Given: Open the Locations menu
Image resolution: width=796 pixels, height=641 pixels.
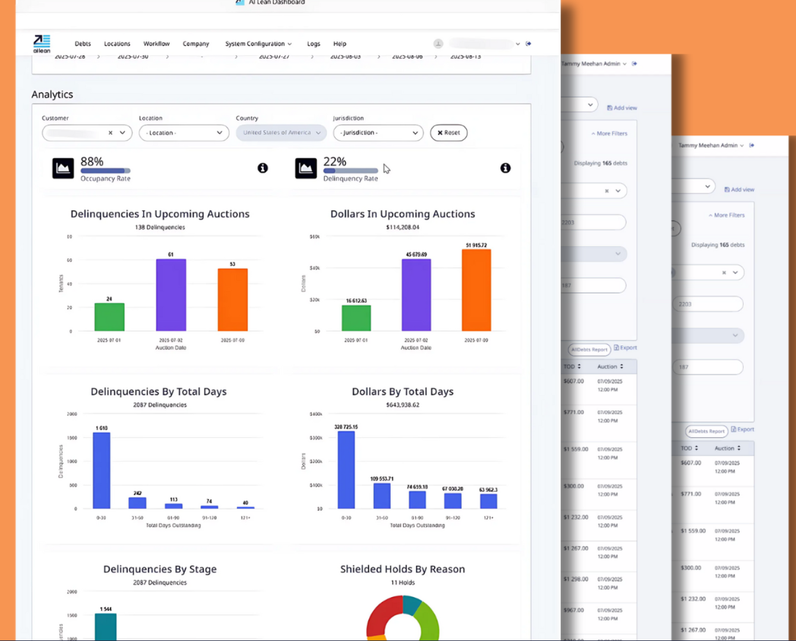Looking at the screenshot, I should (x=117, y=44).
